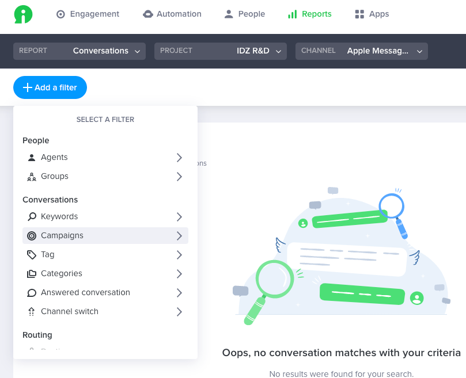Click the Answered conversation bubble icon
The image size is (466, 378).
point(32,293)
